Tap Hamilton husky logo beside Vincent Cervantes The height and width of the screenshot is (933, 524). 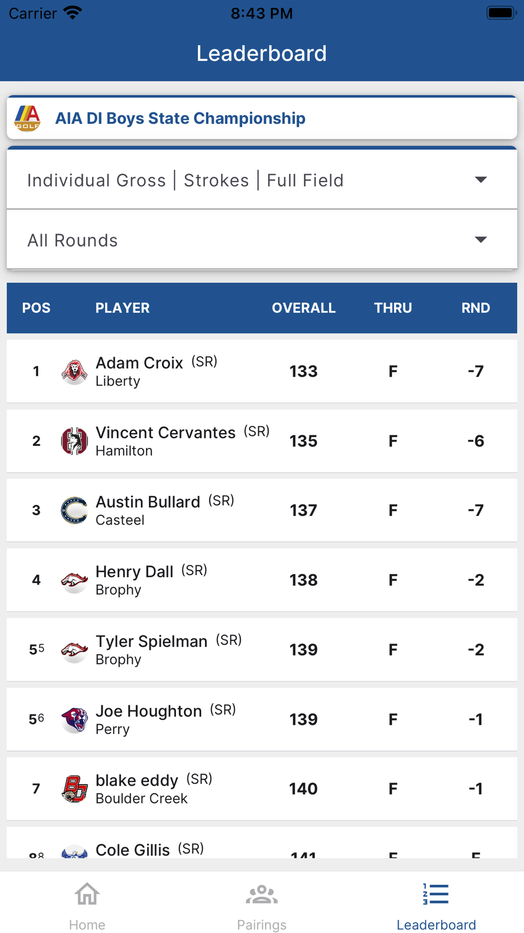[x=74, y=441]
